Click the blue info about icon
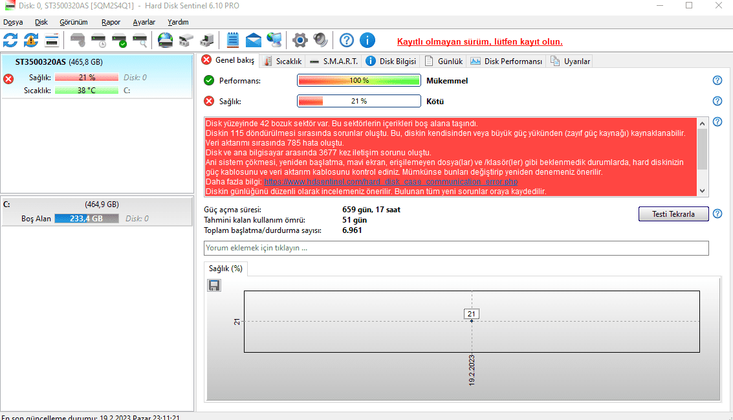The image size is (733, 420). tap(367, 41)
